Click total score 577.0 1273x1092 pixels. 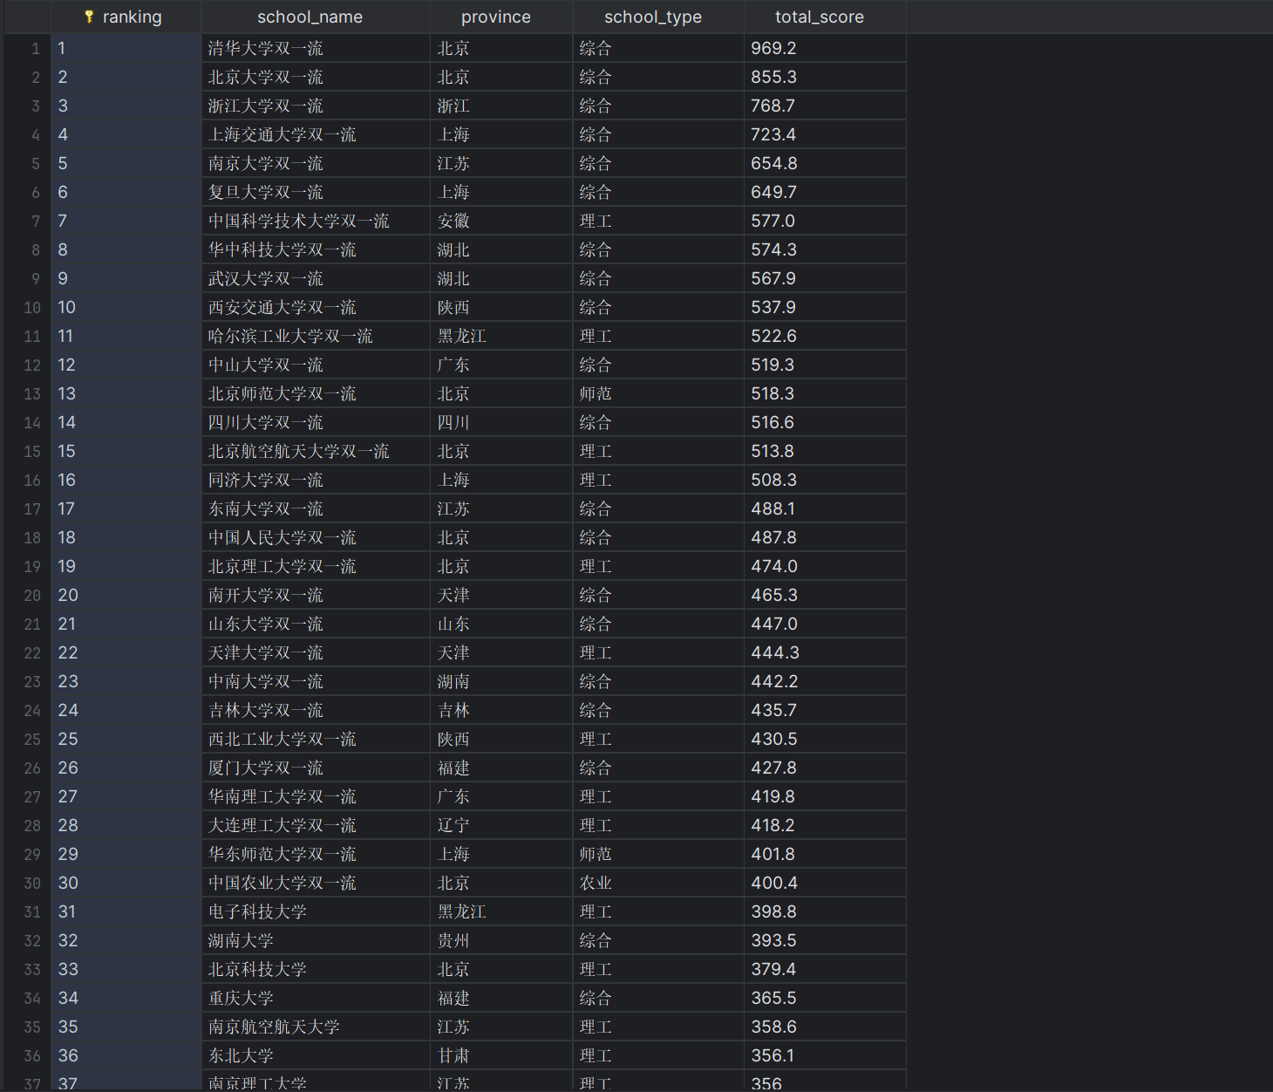[825, 221]
